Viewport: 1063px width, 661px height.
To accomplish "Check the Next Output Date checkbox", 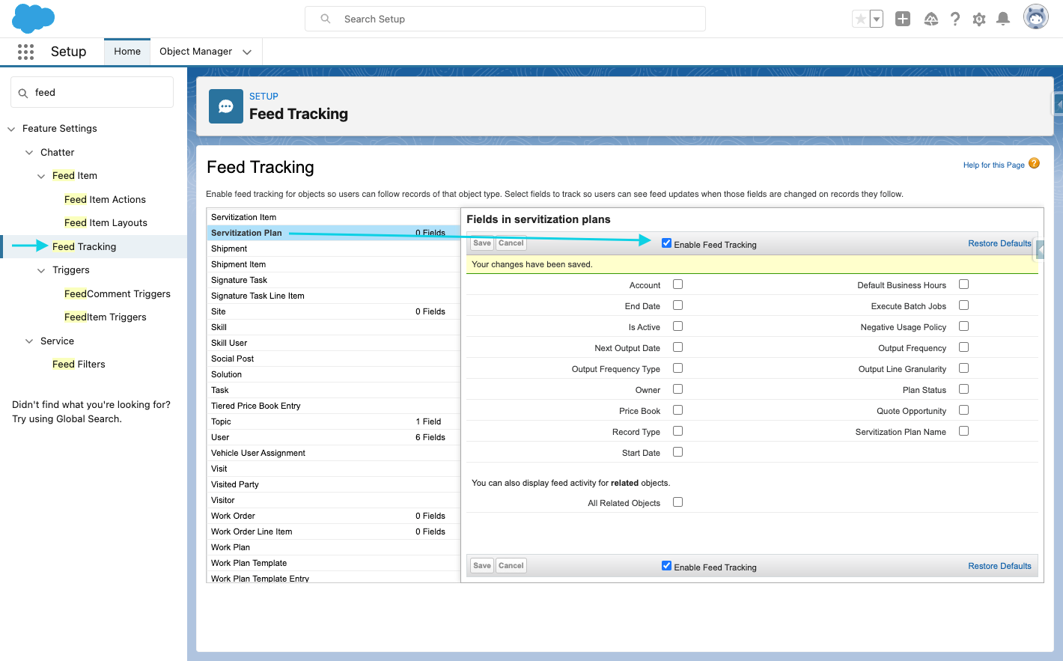I will tap(677, 347).
